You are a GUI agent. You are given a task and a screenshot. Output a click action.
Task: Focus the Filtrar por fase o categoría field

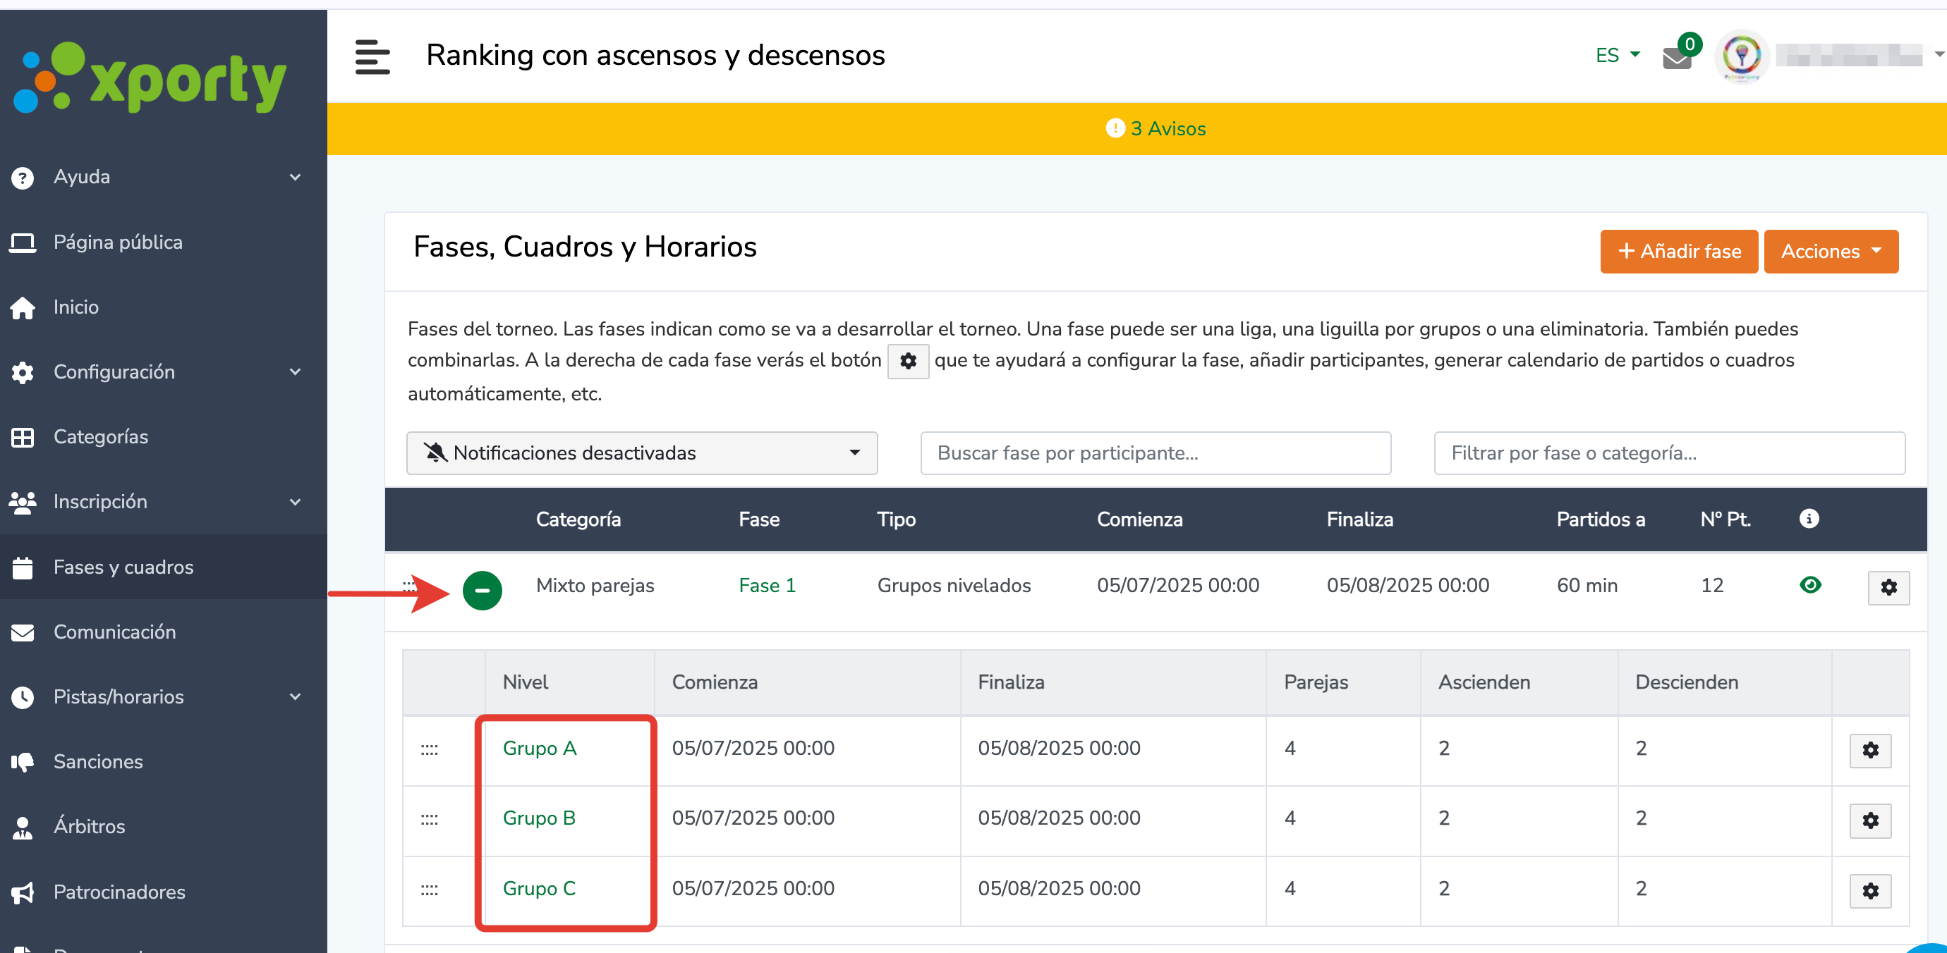(1669, 453)
